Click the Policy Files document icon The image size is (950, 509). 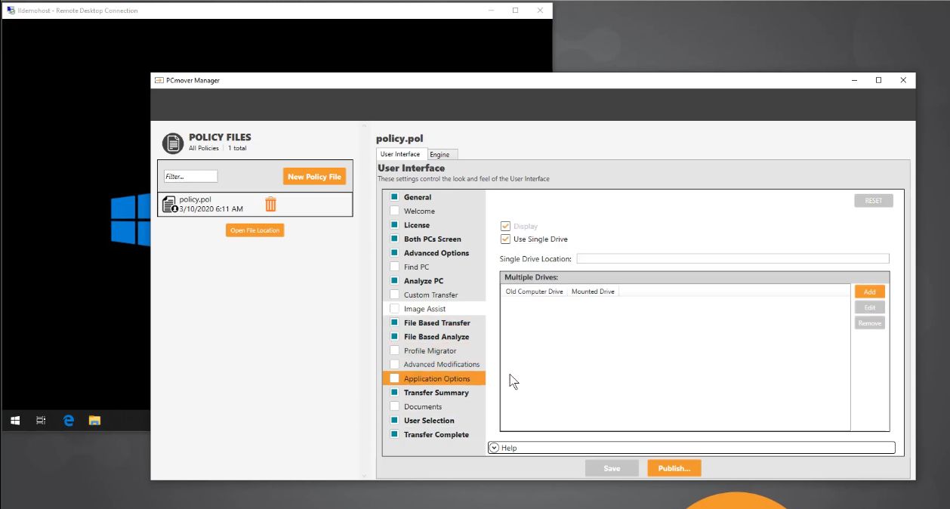173,143
